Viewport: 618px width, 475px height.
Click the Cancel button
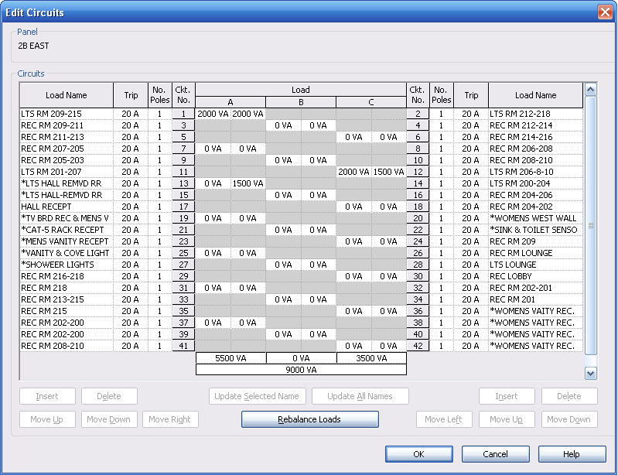[496, 454]
